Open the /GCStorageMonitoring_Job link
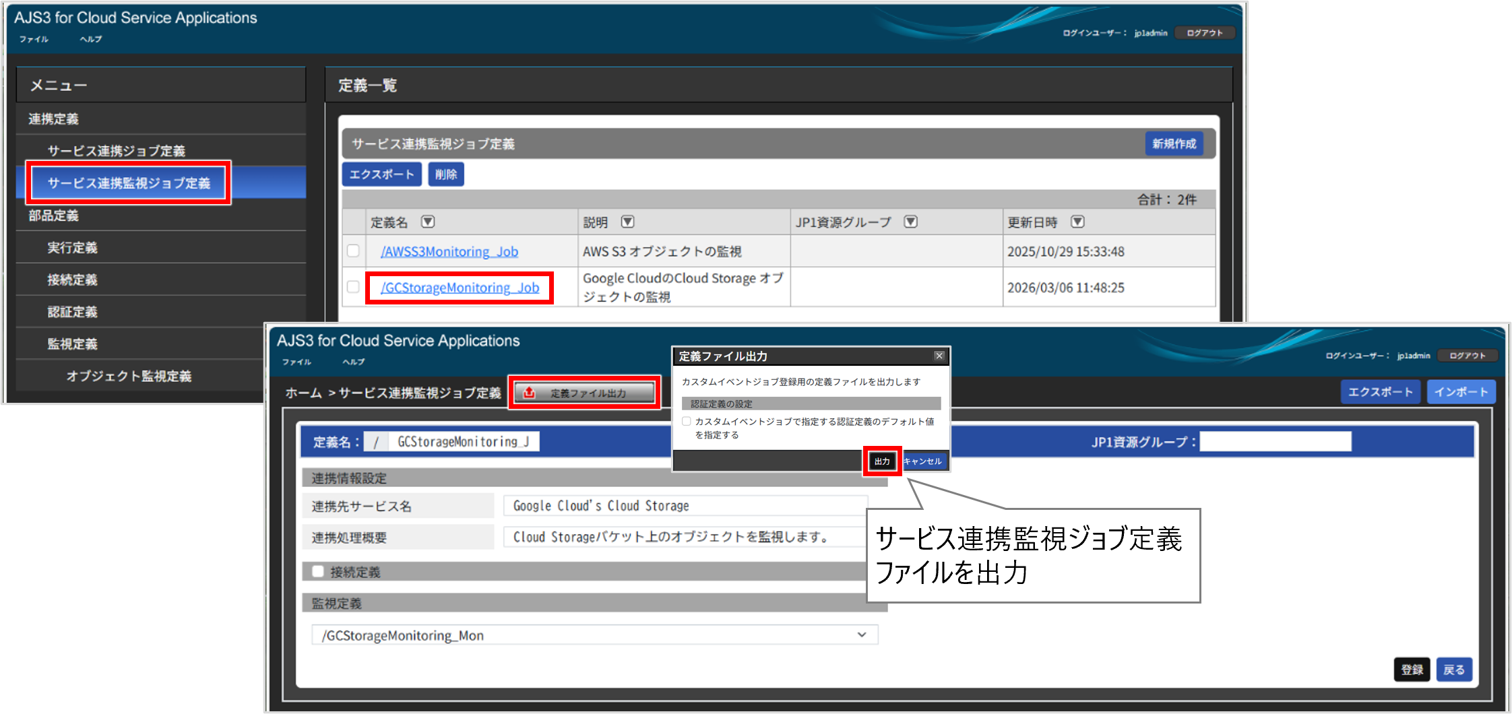Image resolution: width=1512 pixels, height=714 pixels. point(460,288)
